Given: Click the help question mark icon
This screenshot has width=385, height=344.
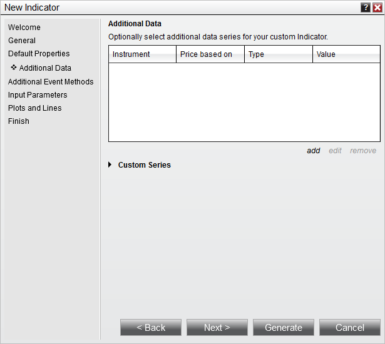Looking at the screenshot, I should click(366, 8).
